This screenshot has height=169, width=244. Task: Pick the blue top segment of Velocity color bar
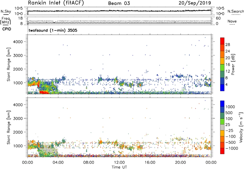[222, 104]
